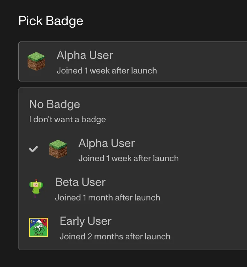The image size is (247, 267).
Task: Click the Pick Badge heading
Action: [x=51, y=21]
